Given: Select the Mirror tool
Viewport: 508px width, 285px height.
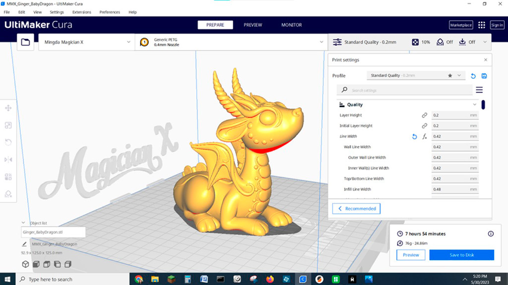Looking at the screenshot, I should pyautogui.click(x=8, y=159).
